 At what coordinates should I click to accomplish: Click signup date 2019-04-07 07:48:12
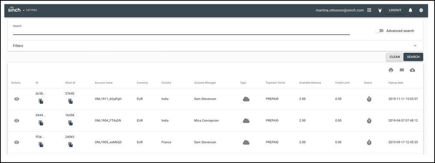(x=403, y=121)
